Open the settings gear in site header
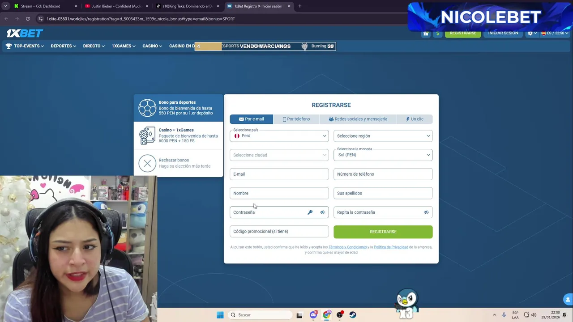 [530, 33]
